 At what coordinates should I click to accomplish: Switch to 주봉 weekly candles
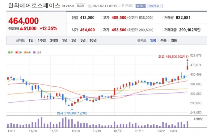(163, 40)
